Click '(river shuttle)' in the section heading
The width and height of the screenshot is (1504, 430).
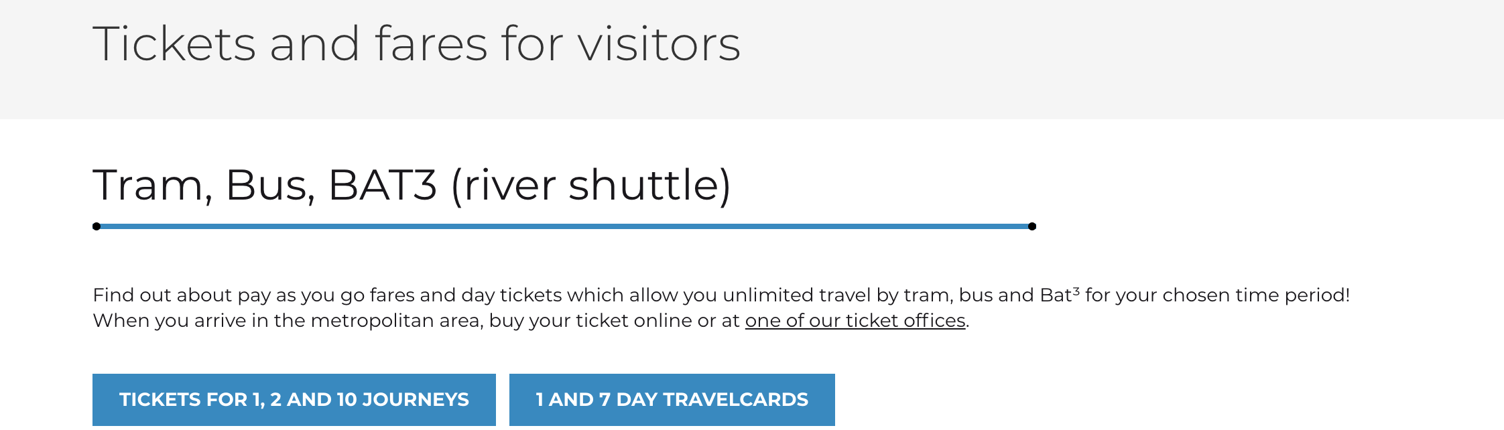[591, 186]
